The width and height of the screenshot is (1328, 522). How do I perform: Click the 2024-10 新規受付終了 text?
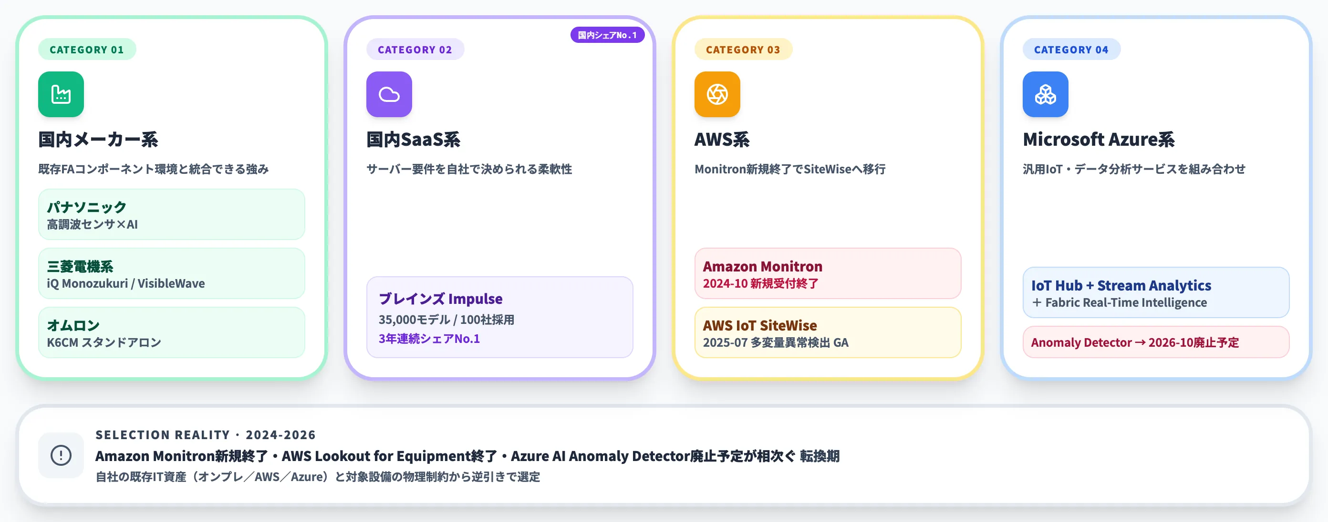761,284
